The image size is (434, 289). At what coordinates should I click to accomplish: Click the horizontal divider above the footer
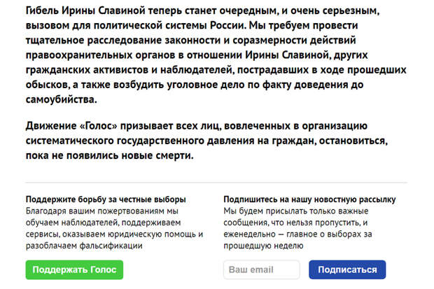[x=216, y=183]
